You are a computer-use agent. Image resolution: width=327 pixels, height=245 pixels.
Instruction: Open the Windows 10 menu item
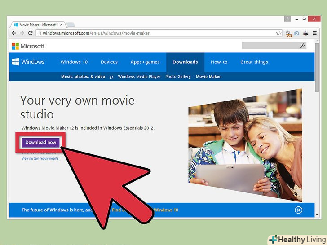[x=74, y=62]
